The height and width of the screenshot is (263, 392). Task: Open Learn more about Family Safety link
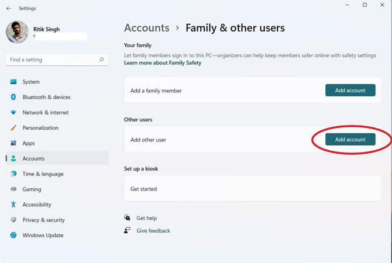coord(163,63)
